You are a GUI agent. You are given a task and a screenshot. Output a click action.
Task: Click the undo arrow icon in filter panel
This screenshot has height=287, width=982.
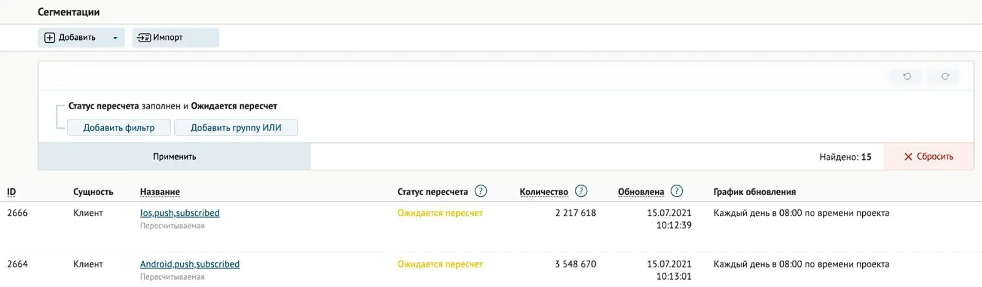coord(907,77)
